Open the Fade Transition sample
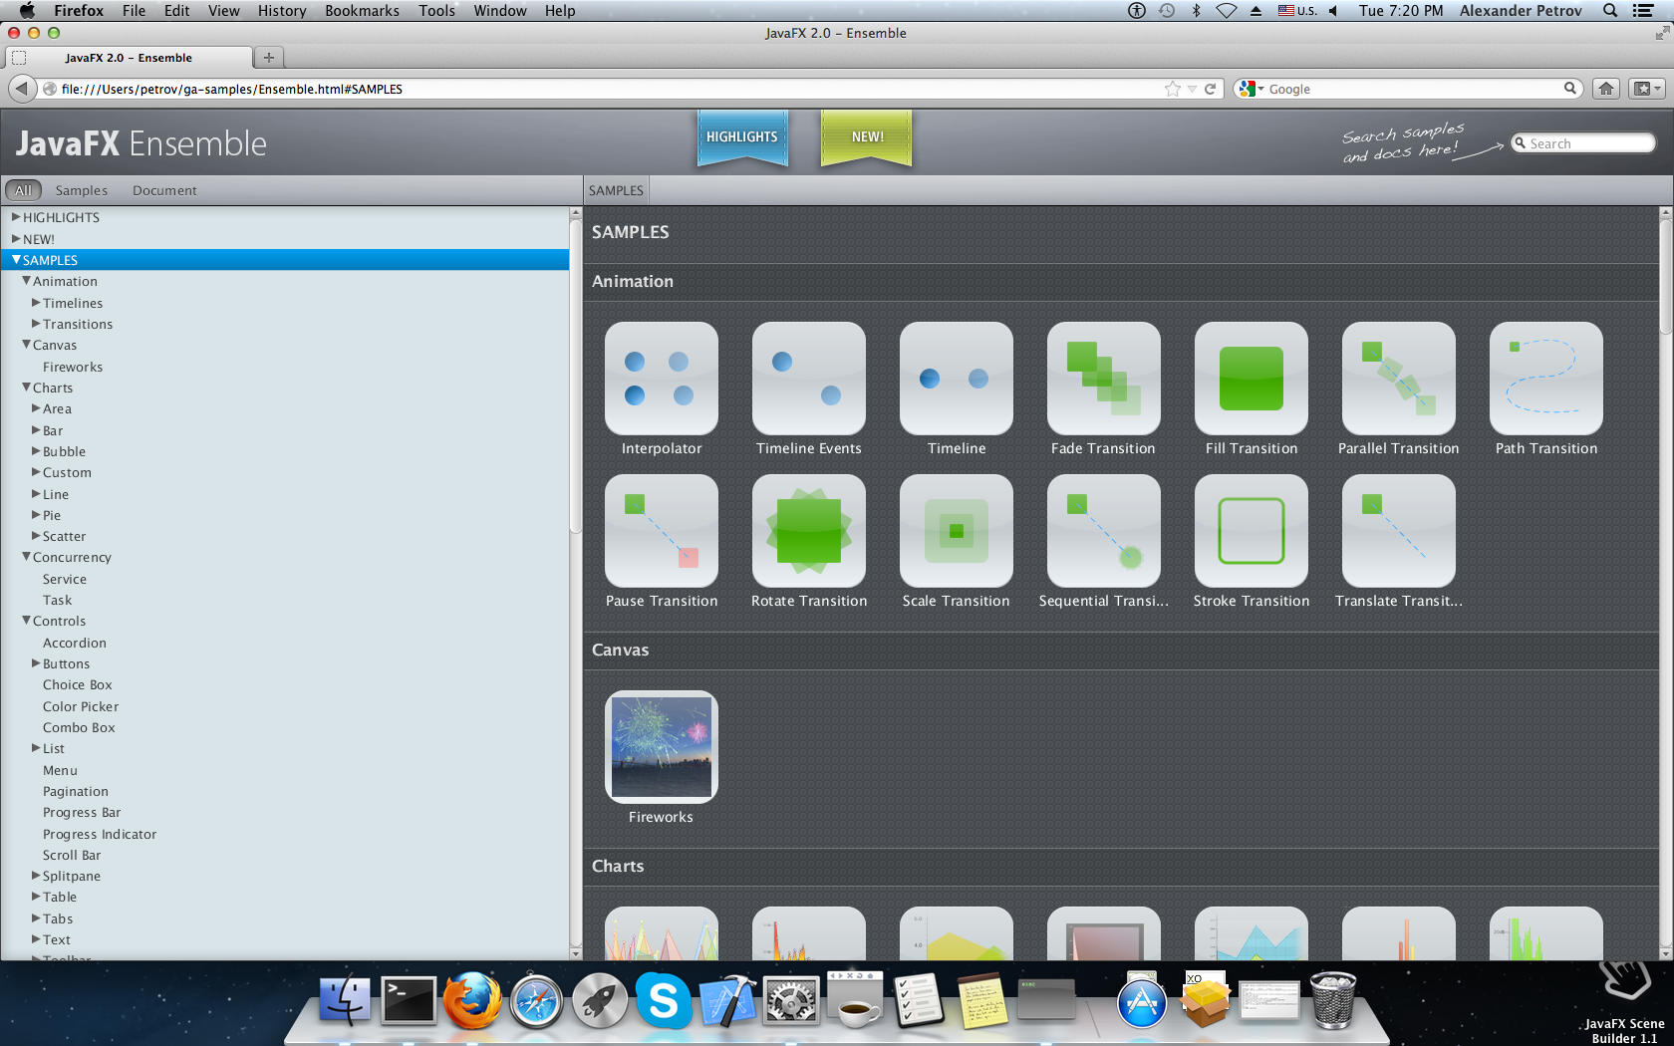 click(x=1103, y=379)
